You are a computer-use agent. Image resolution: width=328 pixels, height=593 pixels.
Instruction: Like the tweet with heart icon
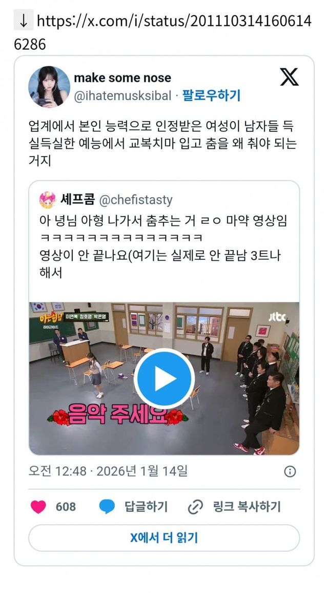38,507
